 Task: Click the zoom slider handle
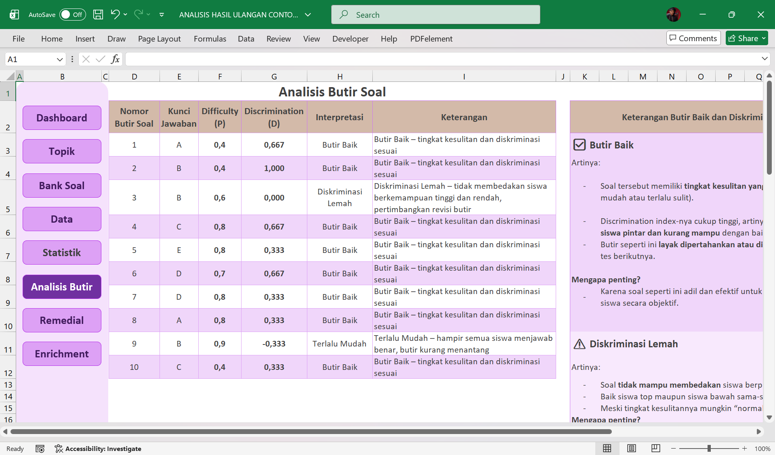coord(709,449)
